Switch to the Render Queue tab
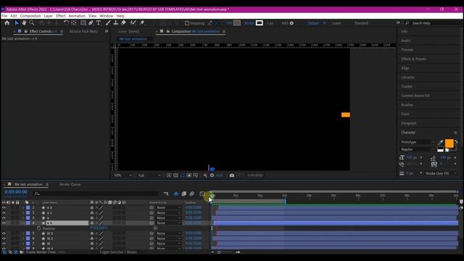464x261 pixels. pyautogui.click(x=70, y=184)
